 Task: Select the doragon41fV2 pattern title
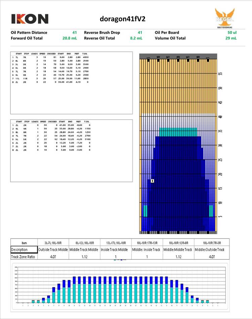click(x=122, y=18)
